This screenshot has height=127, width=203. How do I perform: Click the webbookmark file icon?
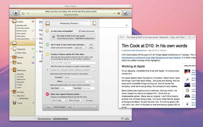point(53,37)
